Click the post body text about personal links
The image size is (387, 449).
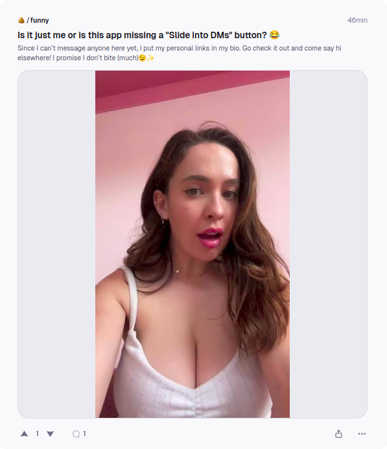pyautogui.click(x=180, y=53)
